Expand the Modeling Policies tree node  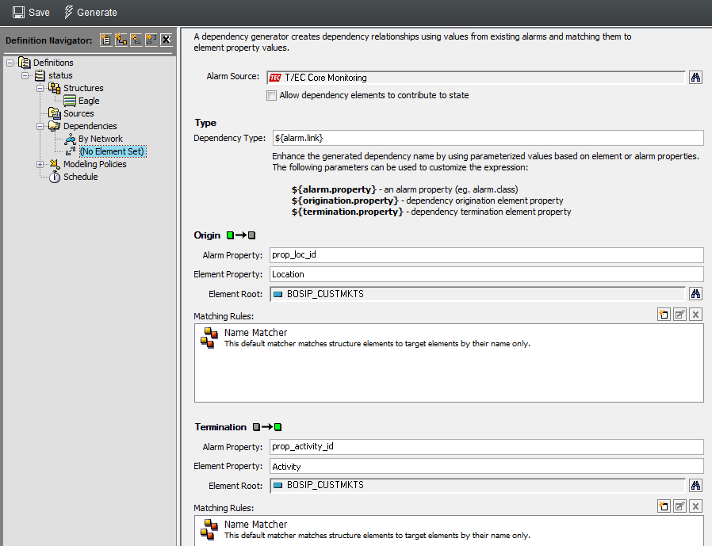(40, 164)
